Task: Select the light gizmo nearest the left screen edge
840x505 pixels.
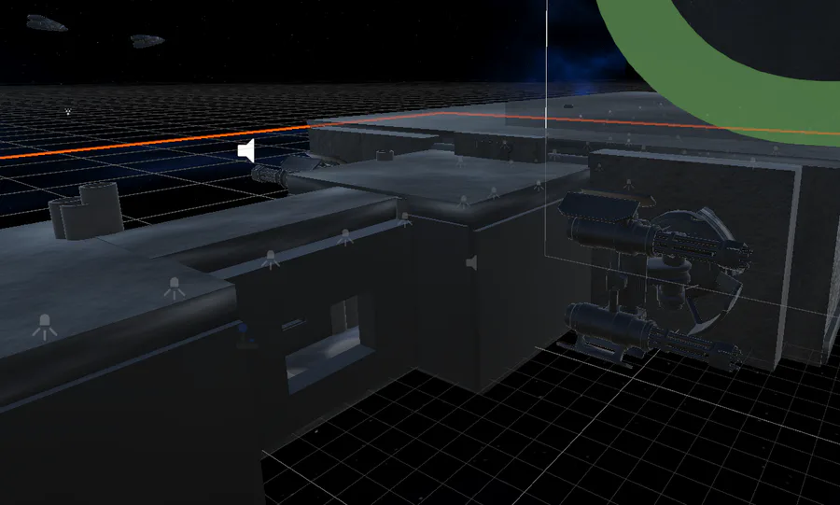Action: point(44,327)
